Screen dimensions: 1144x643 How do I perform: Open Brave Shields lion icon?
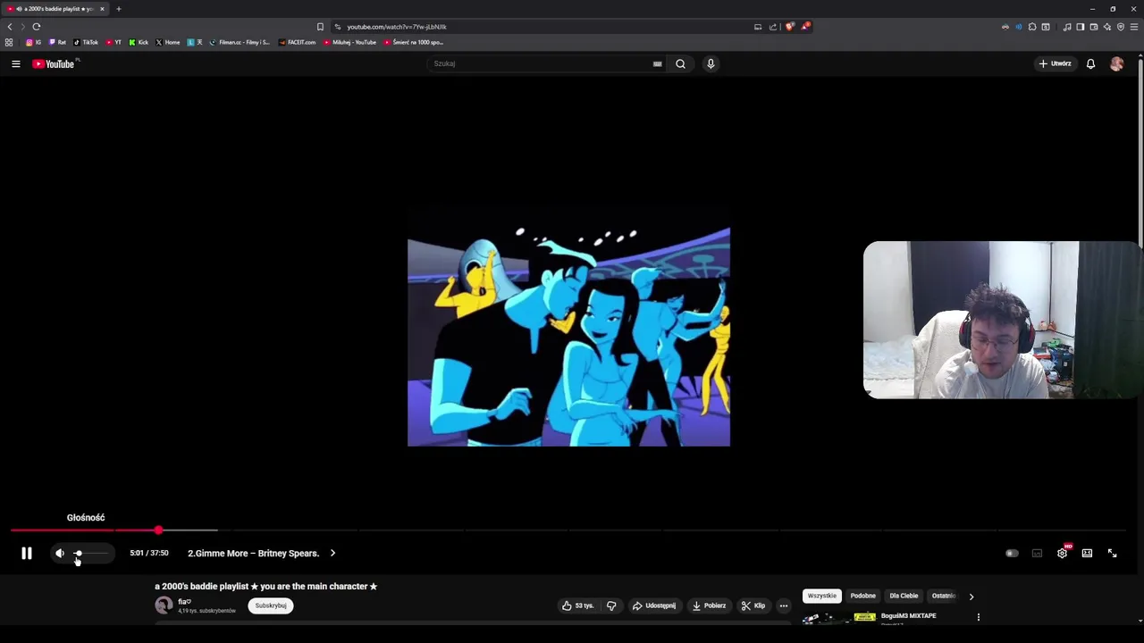tap(790, 27)
